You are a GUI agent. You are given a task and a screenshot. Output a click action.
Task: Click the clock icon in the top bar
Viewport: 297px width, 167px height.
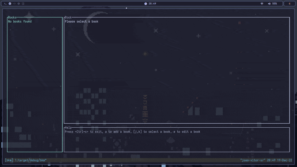click(x=146, y=4)
